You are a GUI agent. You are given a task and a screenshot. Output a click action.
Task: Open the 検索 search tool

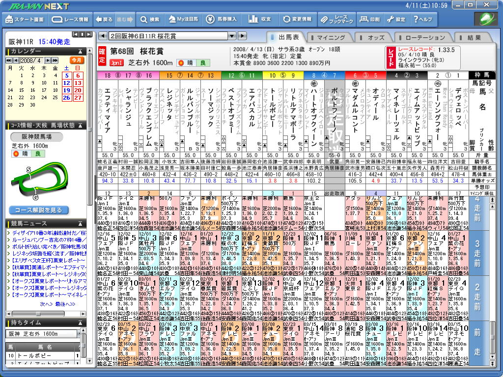coord(149,20)
